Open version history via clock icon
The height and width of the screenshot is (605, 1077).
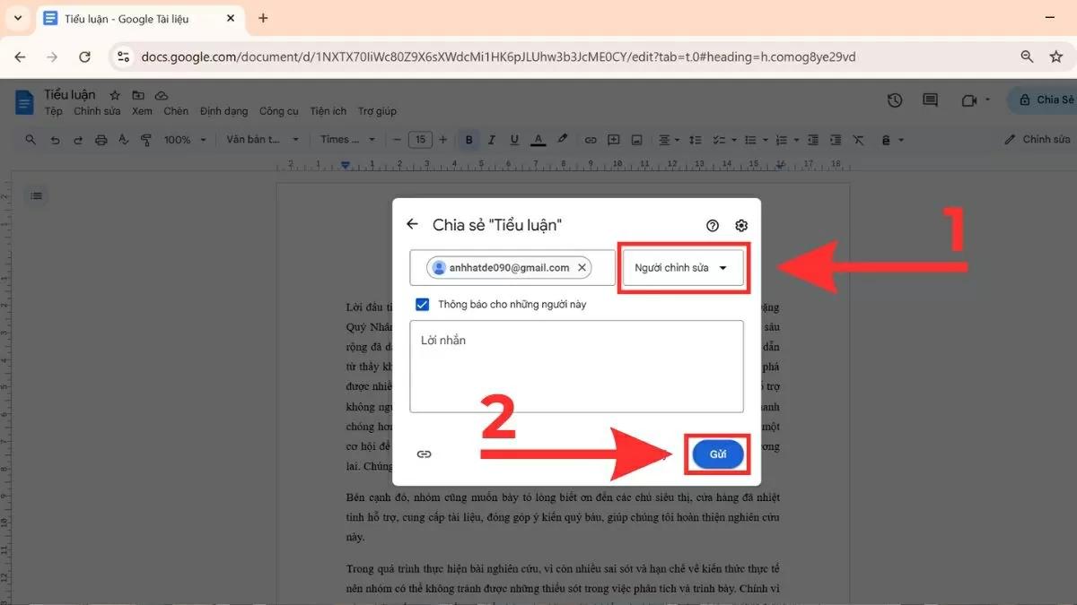pos(894,100)
